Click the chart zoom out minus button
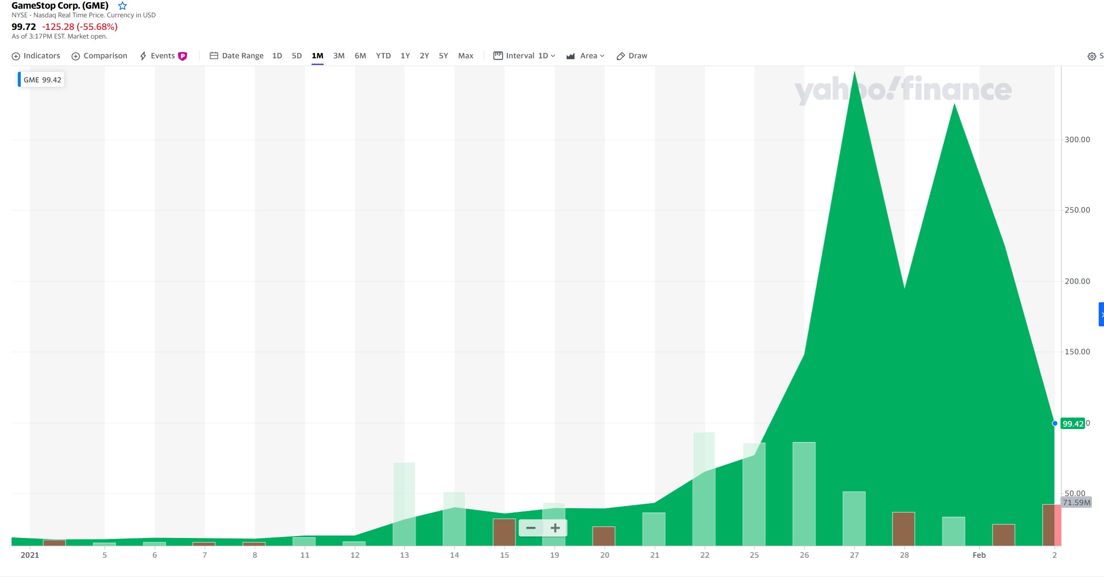Screen dimensions: 1104x577 tap(531, 528)
